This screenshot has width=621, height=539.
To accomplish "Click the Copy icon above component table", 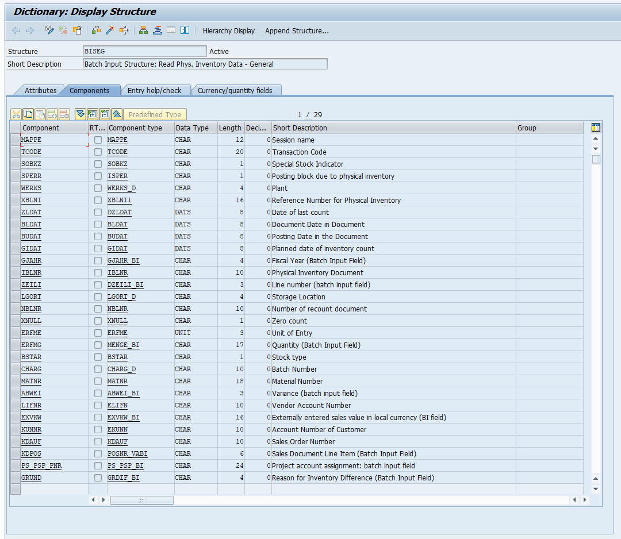I will point(28,114).
